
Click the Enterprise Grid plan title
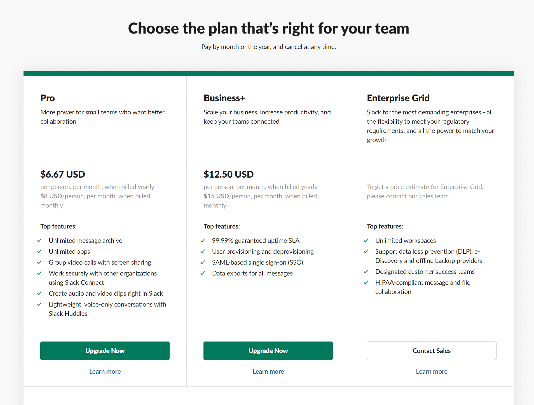pos(398,98)
